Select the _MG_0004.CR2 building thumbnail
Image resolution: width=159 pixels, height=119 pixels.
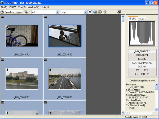[22, 79]
